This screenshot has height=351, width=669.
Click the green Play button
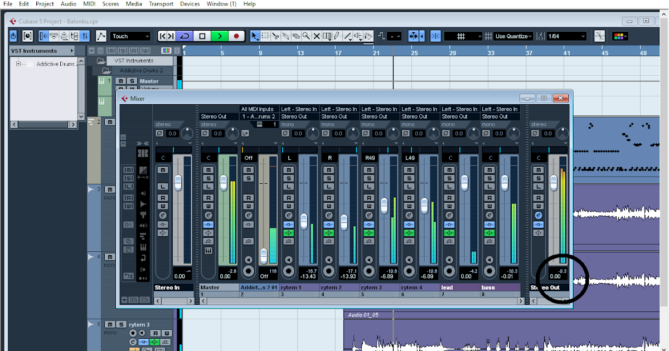(220, 36)
